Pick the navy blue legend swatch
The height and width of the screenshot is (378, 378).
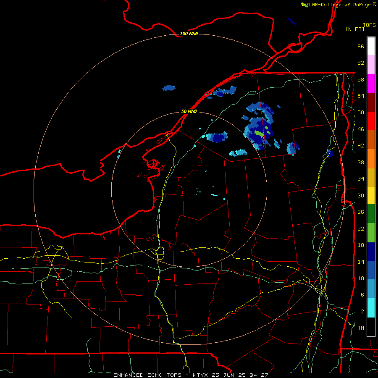[x=371, y=252]
